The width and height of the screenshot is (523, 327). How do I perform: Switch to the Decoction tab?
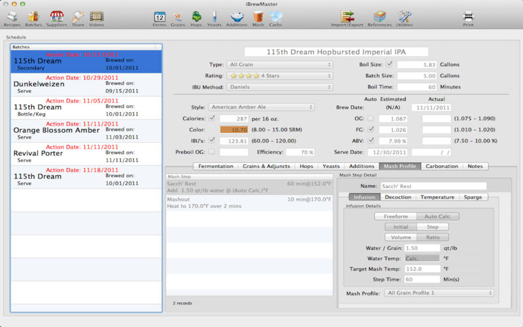point(397,197)
